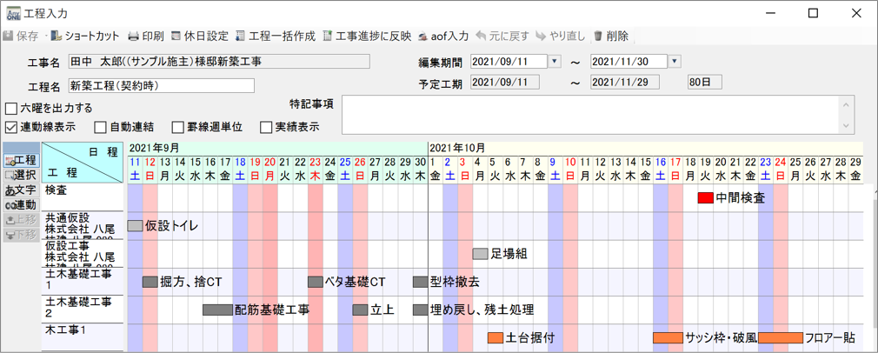Click the AnyONE app icon in title bar
The width and height of the screenshot is (878, 353).
[x=12, y=13]
